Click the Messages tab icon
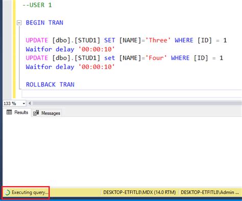The image size is (242, 201). point(36,113)
